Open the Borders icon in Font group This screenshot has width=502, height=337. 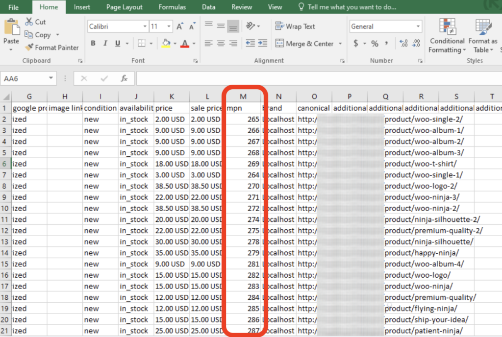tap(141, 44)
